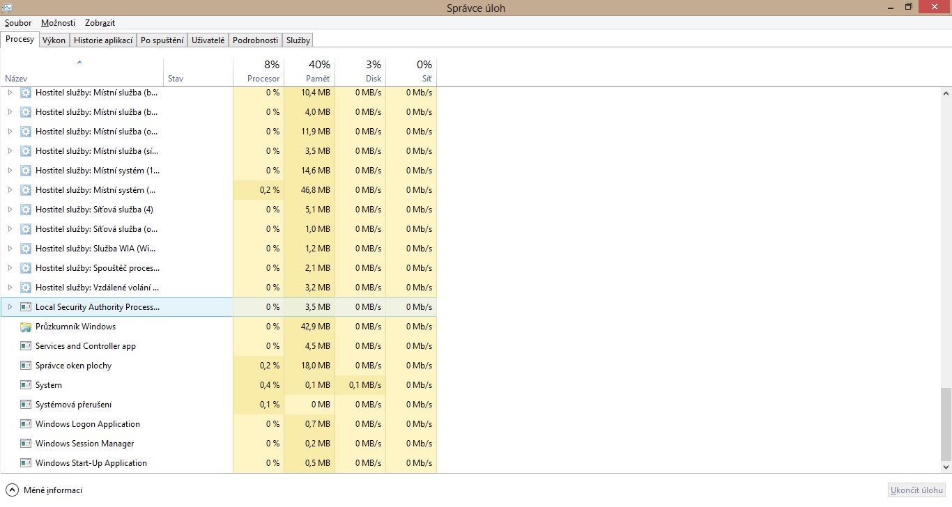Open the Služby tab
The width and height of the screenshot is (952, 507).
298,40
